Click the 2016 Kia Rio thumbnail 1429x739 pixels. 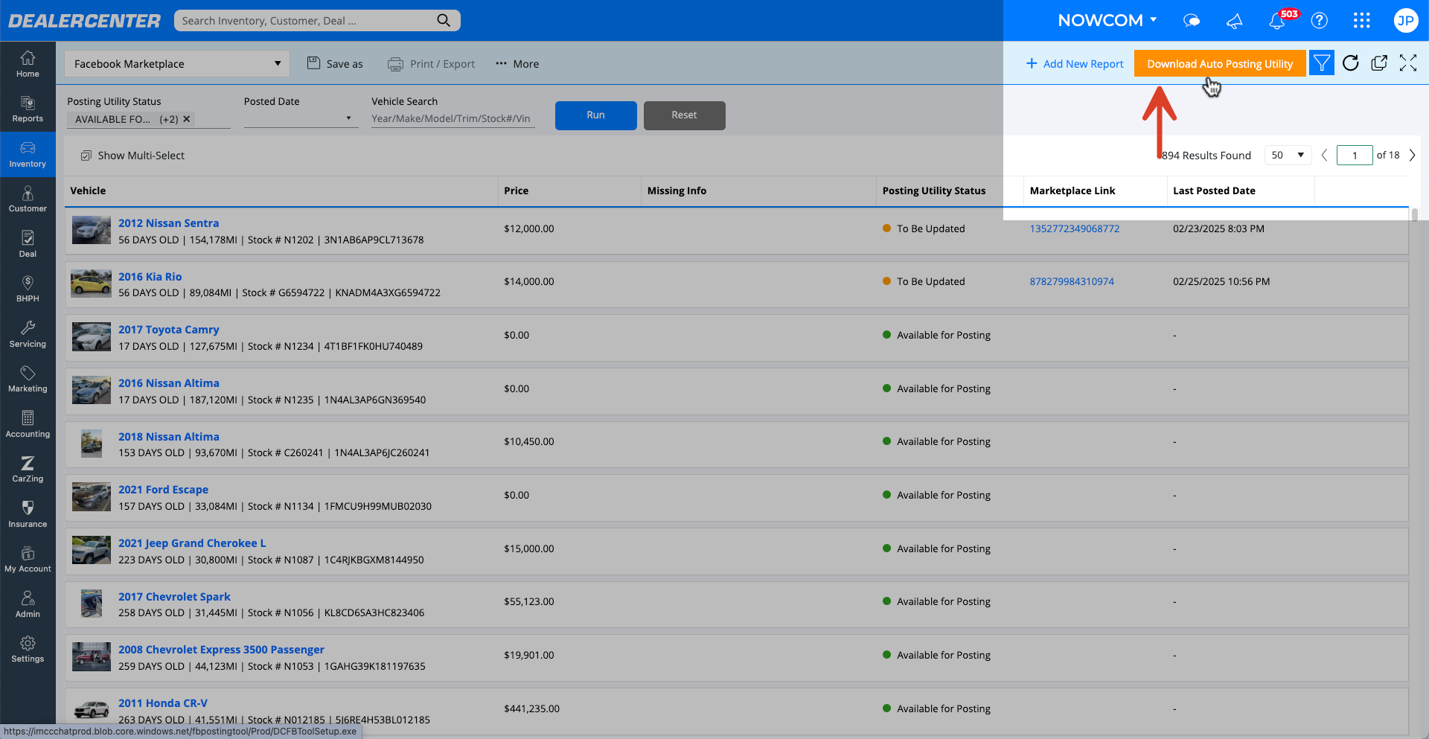[92, 284]
